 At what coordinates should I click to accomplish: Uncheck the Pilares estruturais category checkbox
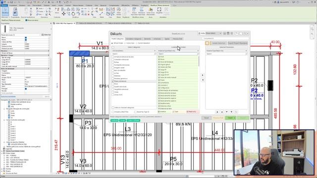113,81
